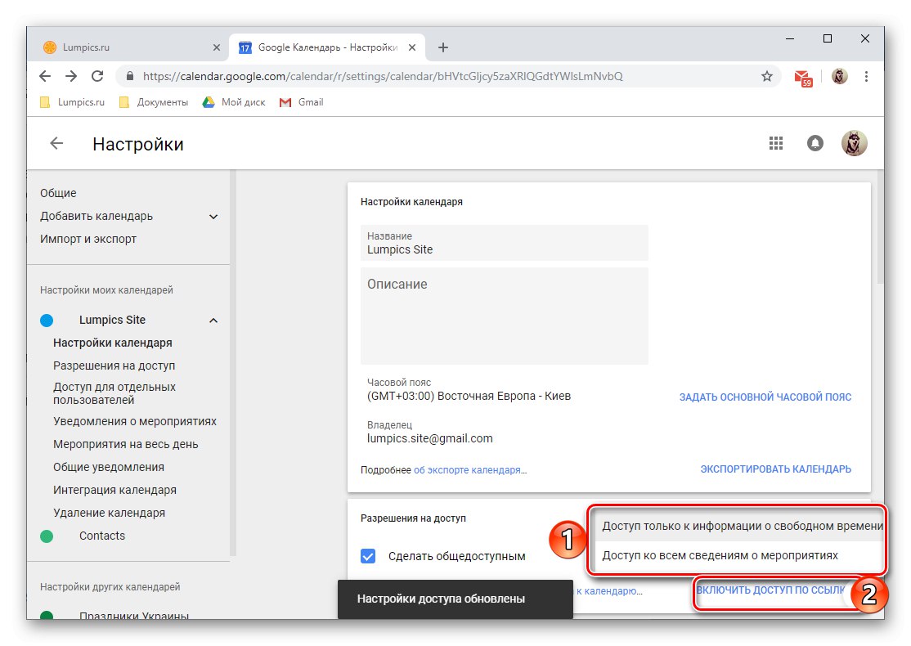This screenshot has height=646, width=911.
Task: Uncheck the Сделать общедоступным checkbox
Action: point(368,555)
